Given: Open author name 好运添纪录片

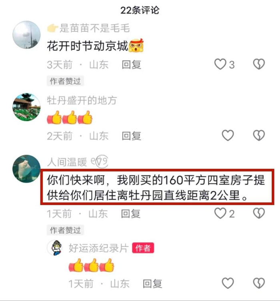Looking at the screenshot, I should pyautogui.click(x=98, y=248).
